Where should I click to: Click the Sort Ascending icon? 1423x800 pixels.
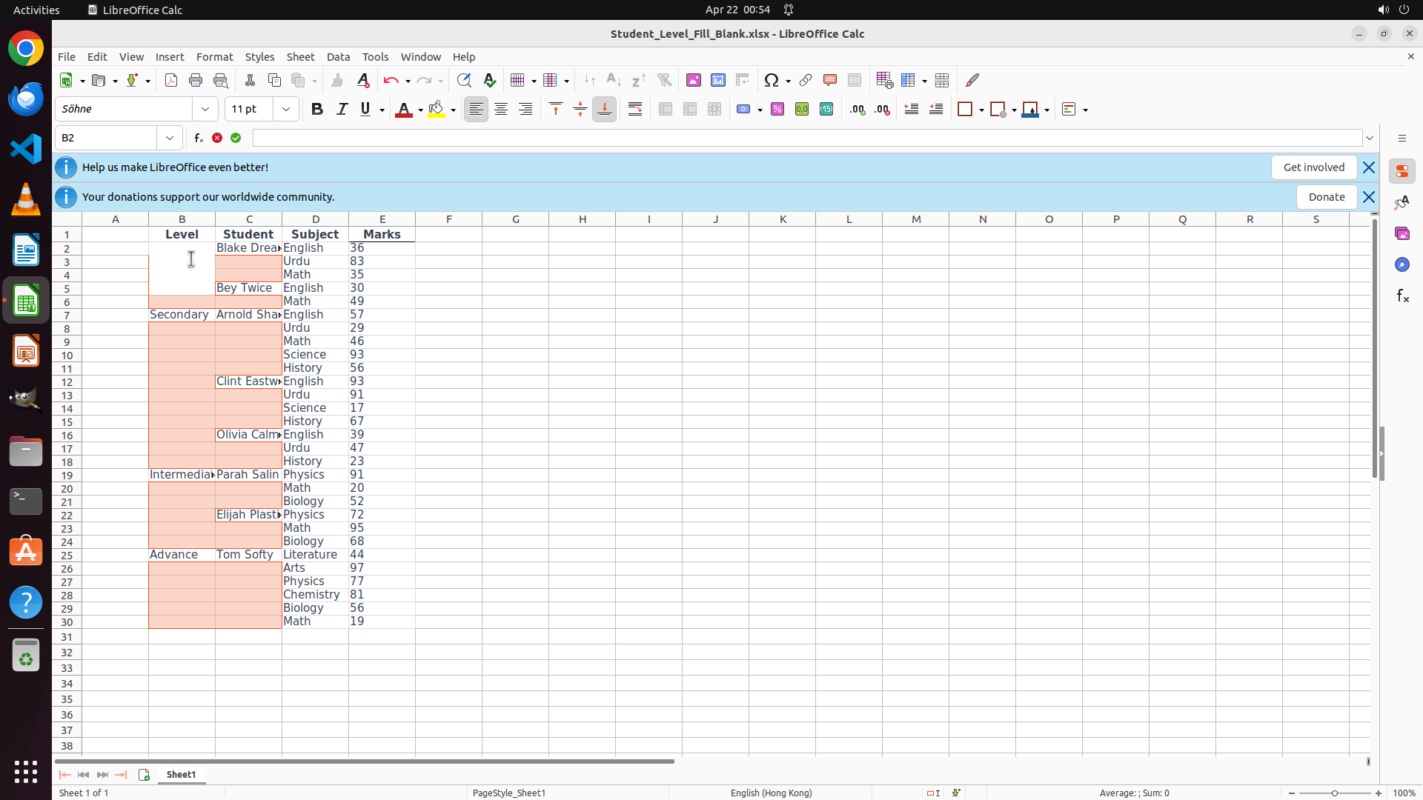(x=614, y=80)
